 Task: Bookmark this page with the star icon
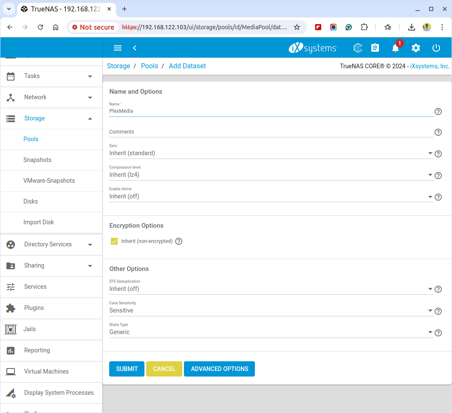coord(297,27)
